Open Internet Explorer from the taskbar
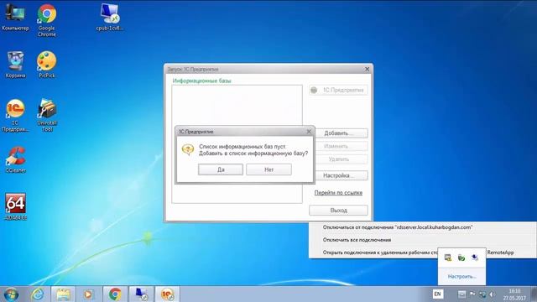 coord(37,294)
